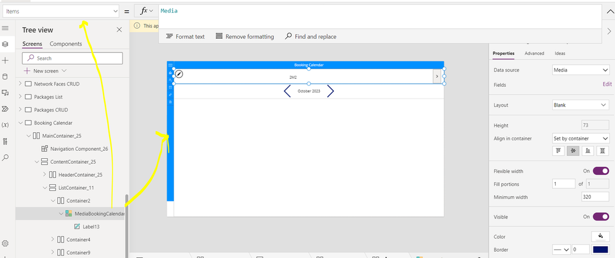Open New screen dropdown arrow
Viewport: 615px width, 258px height.
tap(64, 71)
